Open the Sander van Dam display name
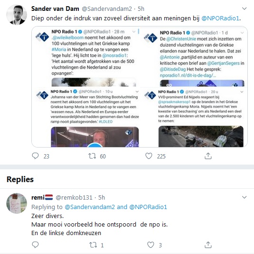Viewport: 254px width, 254px height. tap(55, 9)
